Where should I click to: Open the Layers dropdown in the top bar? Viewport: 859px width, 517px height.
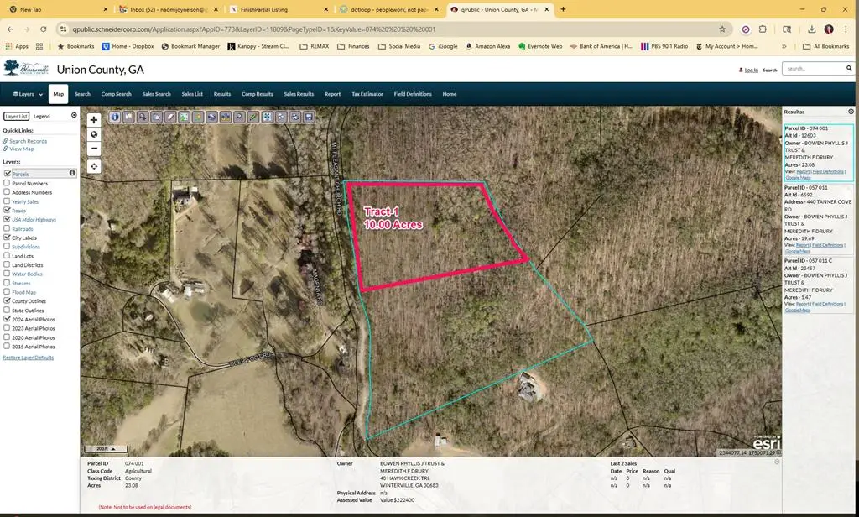[26, 94]
